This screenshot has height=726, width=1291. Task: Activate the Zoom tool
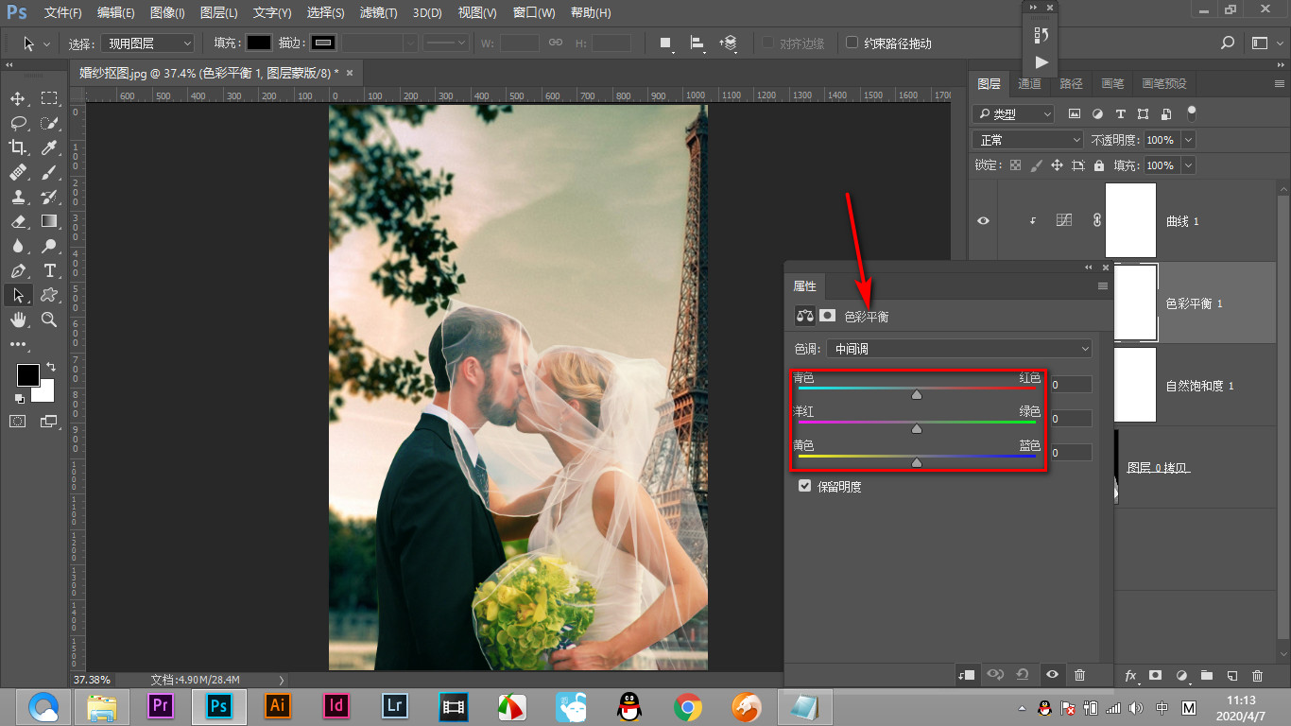[49, 320]
